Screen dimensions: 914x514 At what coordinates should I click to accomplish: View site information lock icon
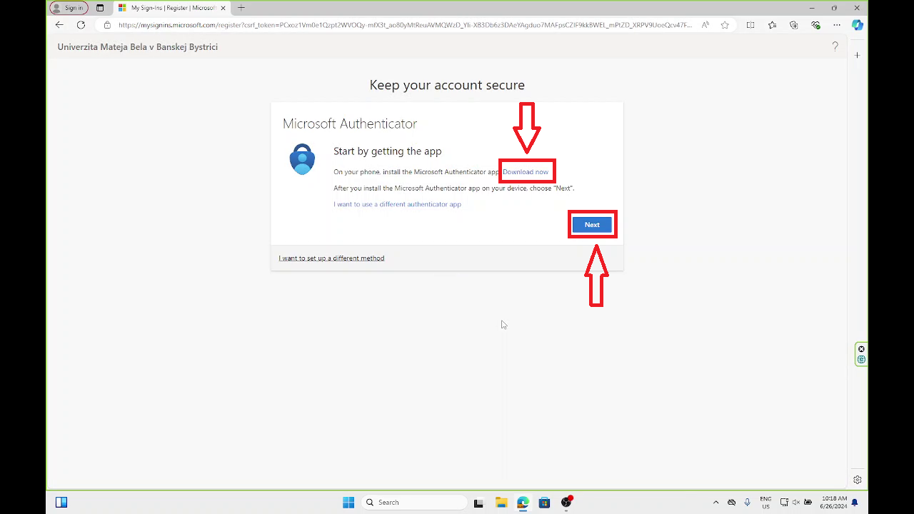[x=107, y=25]
